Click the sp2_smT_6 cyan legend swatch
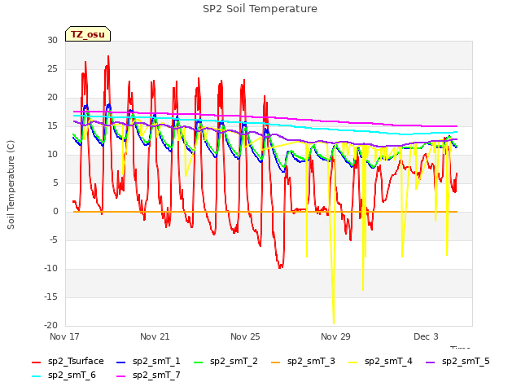The image size is (521, 391). pyautogui.click(x=36, y=376)
